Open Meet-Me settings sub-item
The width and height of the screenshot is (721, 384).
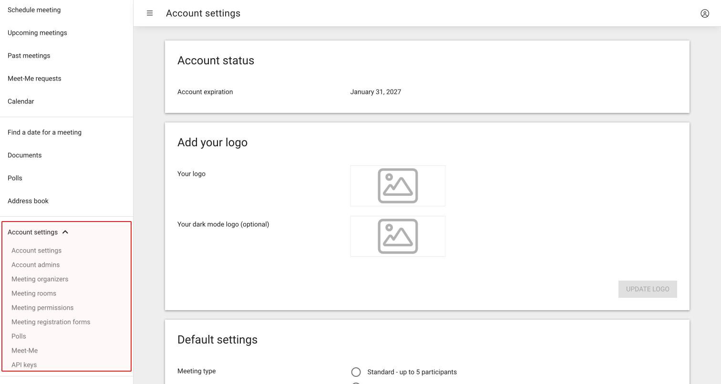pos(24,351)
